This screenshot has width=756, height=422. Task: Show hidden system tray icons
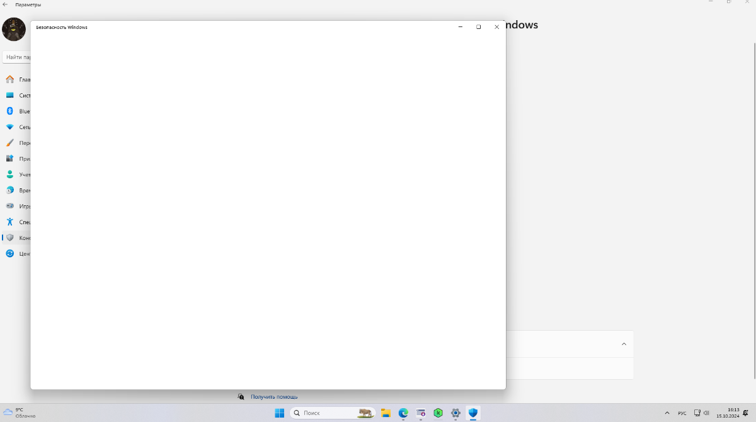click(x=667, y=413)
